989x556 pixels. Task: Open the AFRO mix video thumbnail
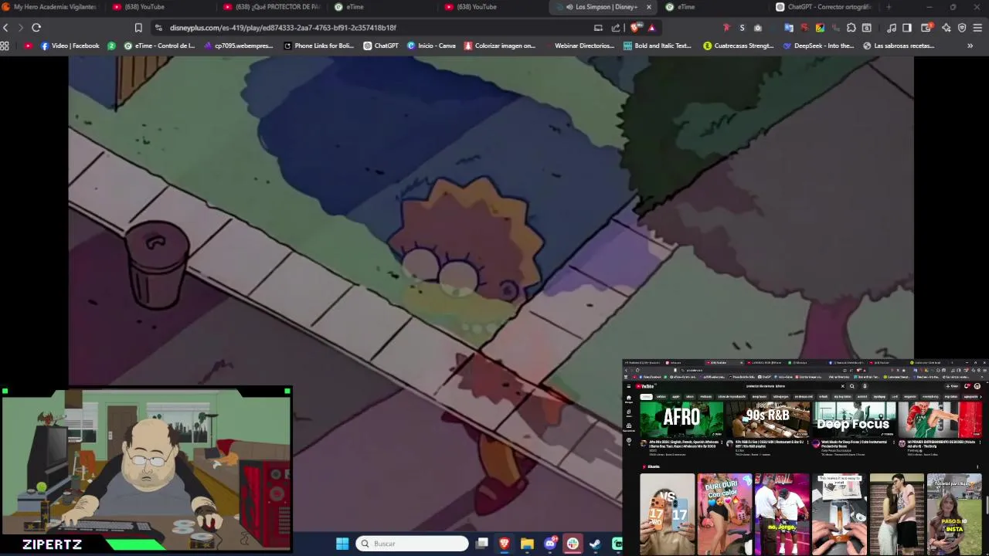click(x=681, y=419)
